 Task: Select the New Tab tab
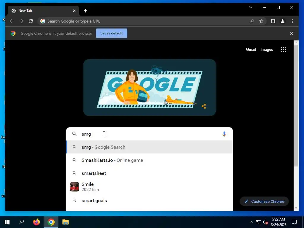click(x=43, y=11)
